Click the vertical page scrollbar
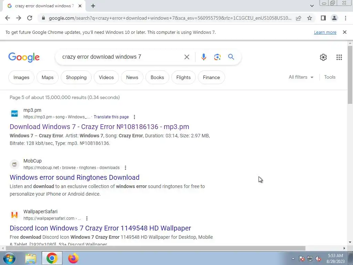 pyautogui.click(x=350, y=75)
